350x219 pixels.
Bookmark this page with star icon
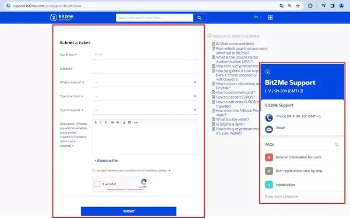[298, 6]
